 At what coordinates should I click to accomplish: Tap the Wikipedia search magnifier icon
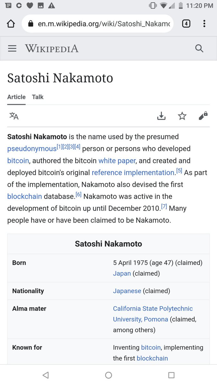[x=199, y=49]
